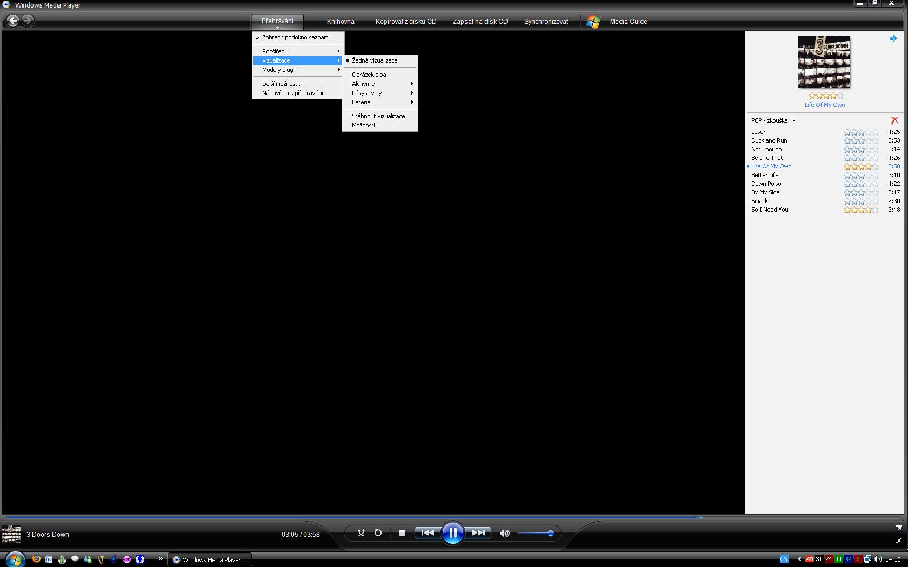
Task: Click 'Life Of My Own' link under album art
Action: 824,105
